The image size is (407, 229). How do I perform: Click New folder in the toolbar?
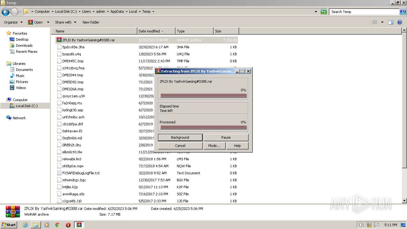click(x=91, y=22)
